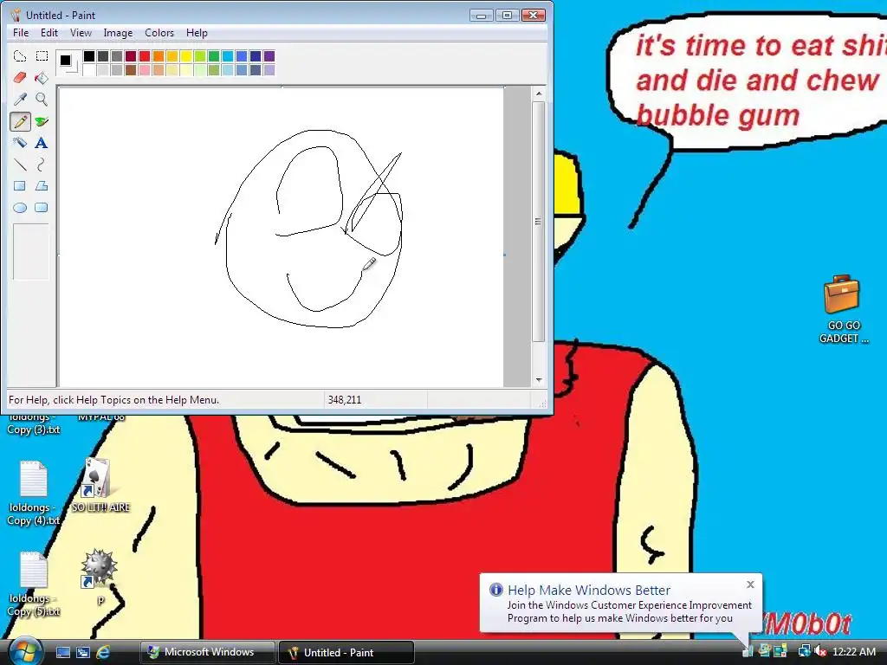Click the foreground/background color indicator box
Image resolution: width=887 pixels, height=665 pixels.
click(x=68, y=62)
